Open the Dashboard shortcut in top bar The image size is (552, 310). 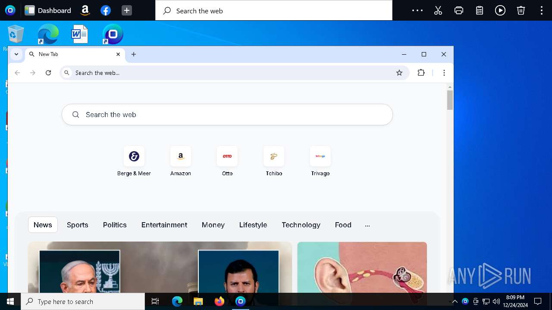[x=48, y=10]
